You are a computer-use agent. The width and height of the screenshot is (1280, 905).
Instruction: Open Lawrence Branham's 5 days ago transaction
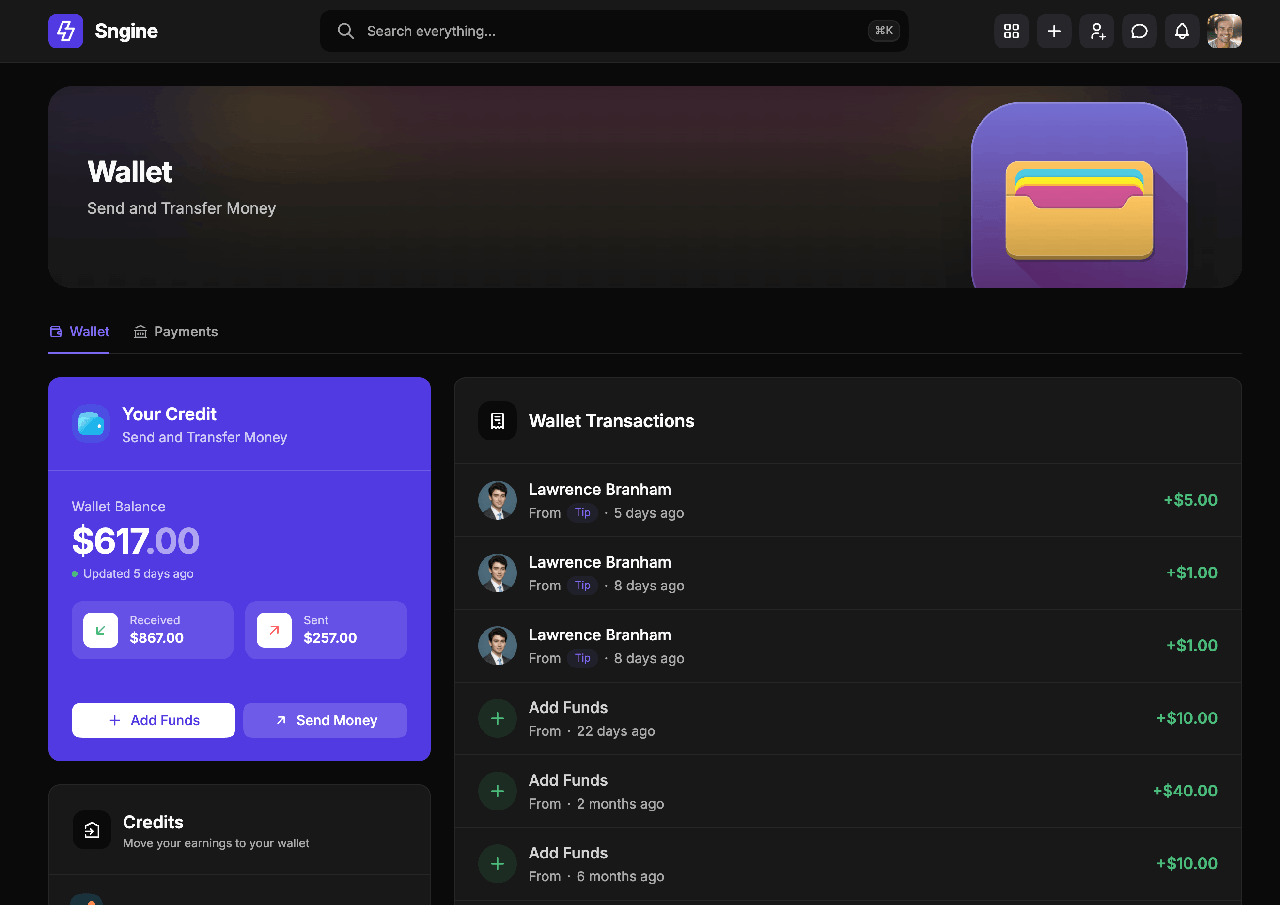pos(848,500)
